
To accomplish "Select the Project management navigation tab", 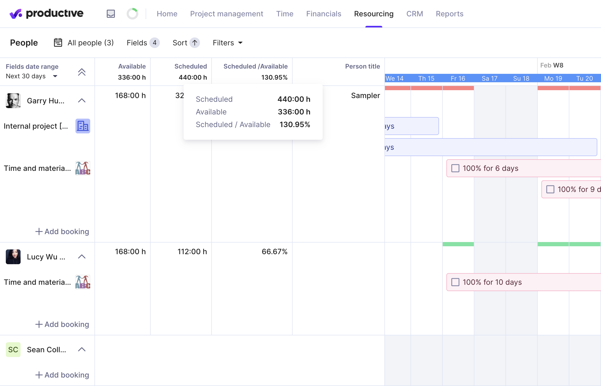I will [226, 13].
